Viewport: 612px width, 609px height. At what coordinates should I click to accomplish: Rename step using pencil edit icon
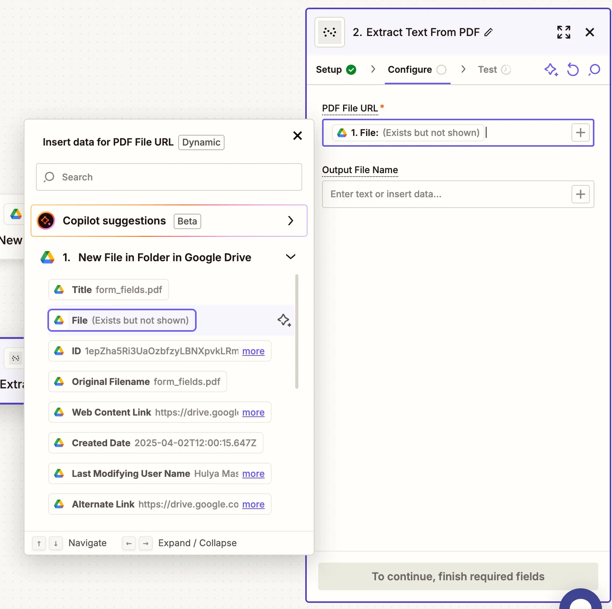[488, 33]
